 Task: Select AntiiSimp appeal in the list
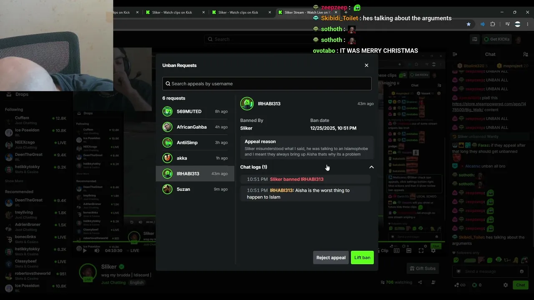point(195,142)
